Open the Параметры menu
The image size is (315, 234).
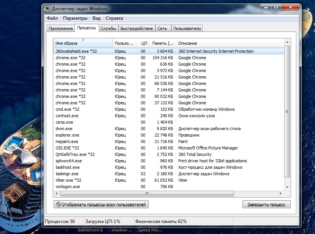[75, 18]
